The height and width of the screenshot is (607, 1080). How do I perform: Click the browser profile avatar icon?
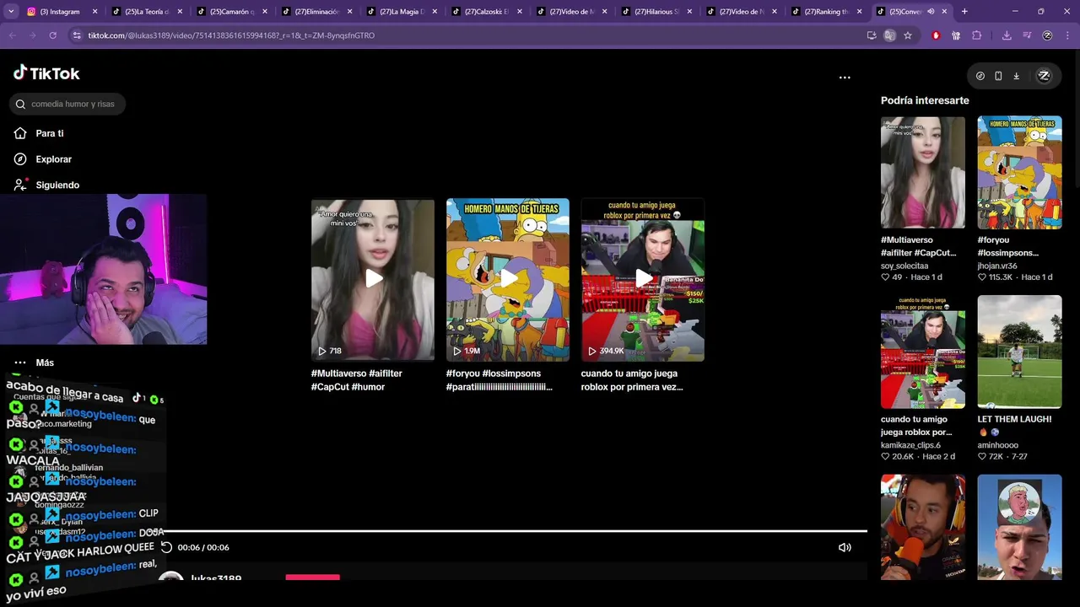point(1047,35)
